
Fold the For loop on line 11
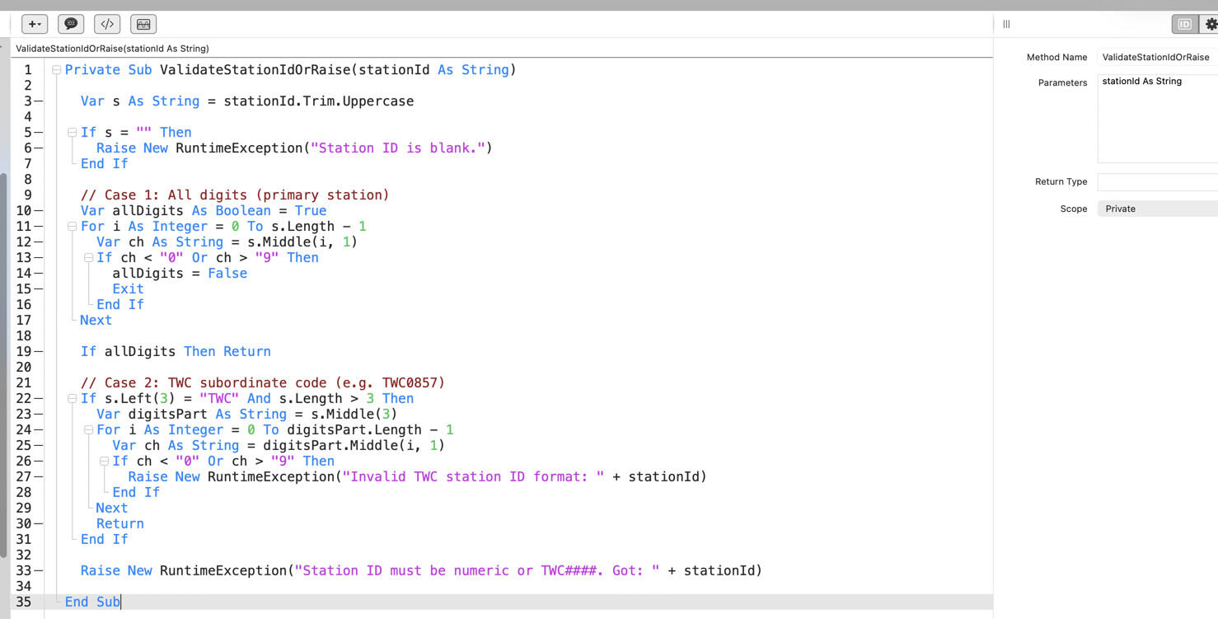tap(72, 227)
